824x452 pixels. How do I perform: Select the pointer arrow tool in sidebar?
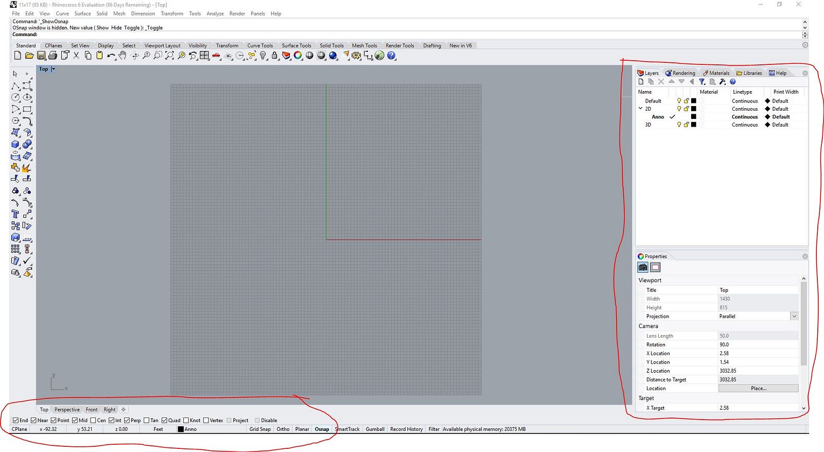(15, 74)
